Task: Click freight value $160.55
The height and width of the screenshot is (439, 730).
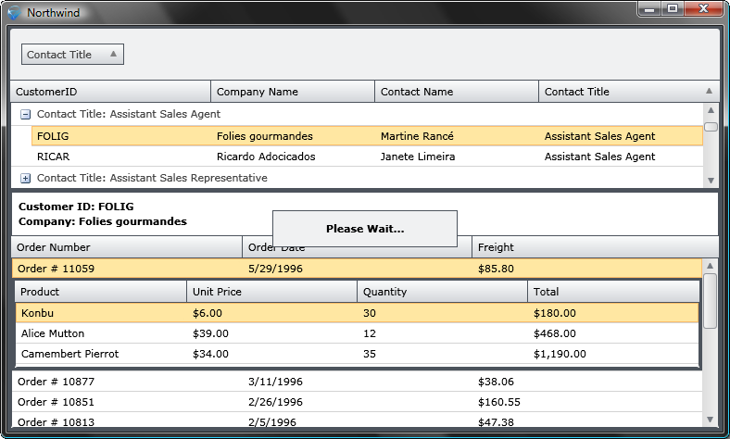Action: 499,402
